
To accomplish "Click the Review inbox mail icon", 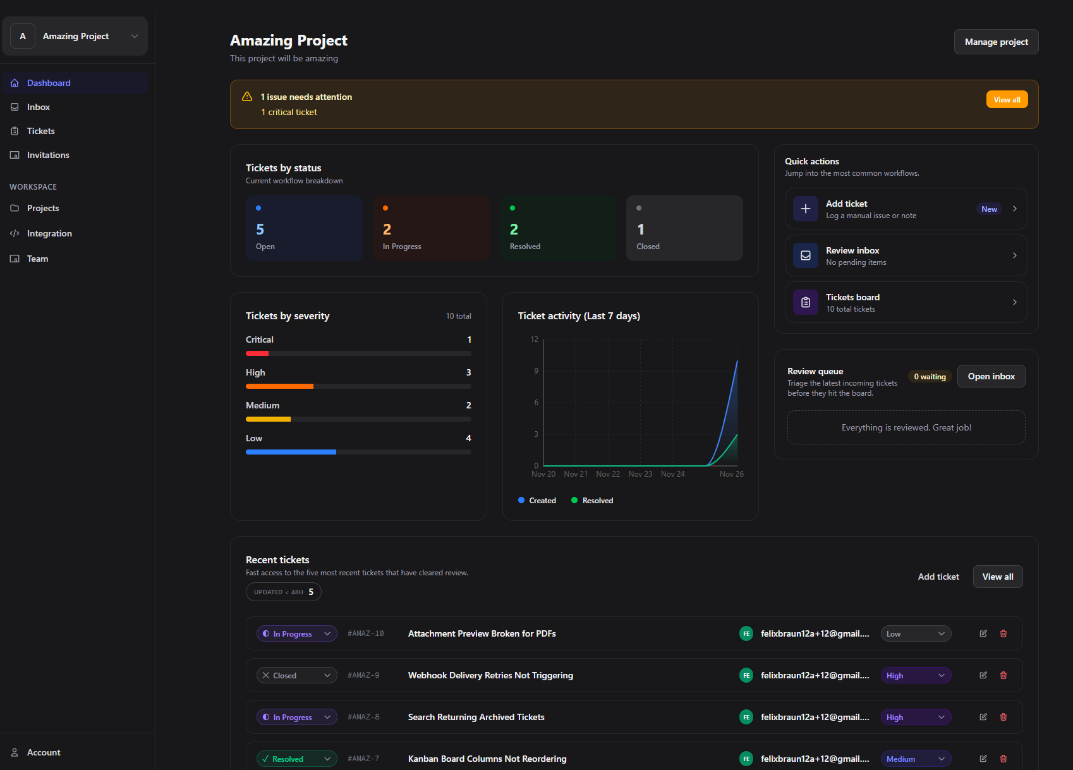I will 805,255.
